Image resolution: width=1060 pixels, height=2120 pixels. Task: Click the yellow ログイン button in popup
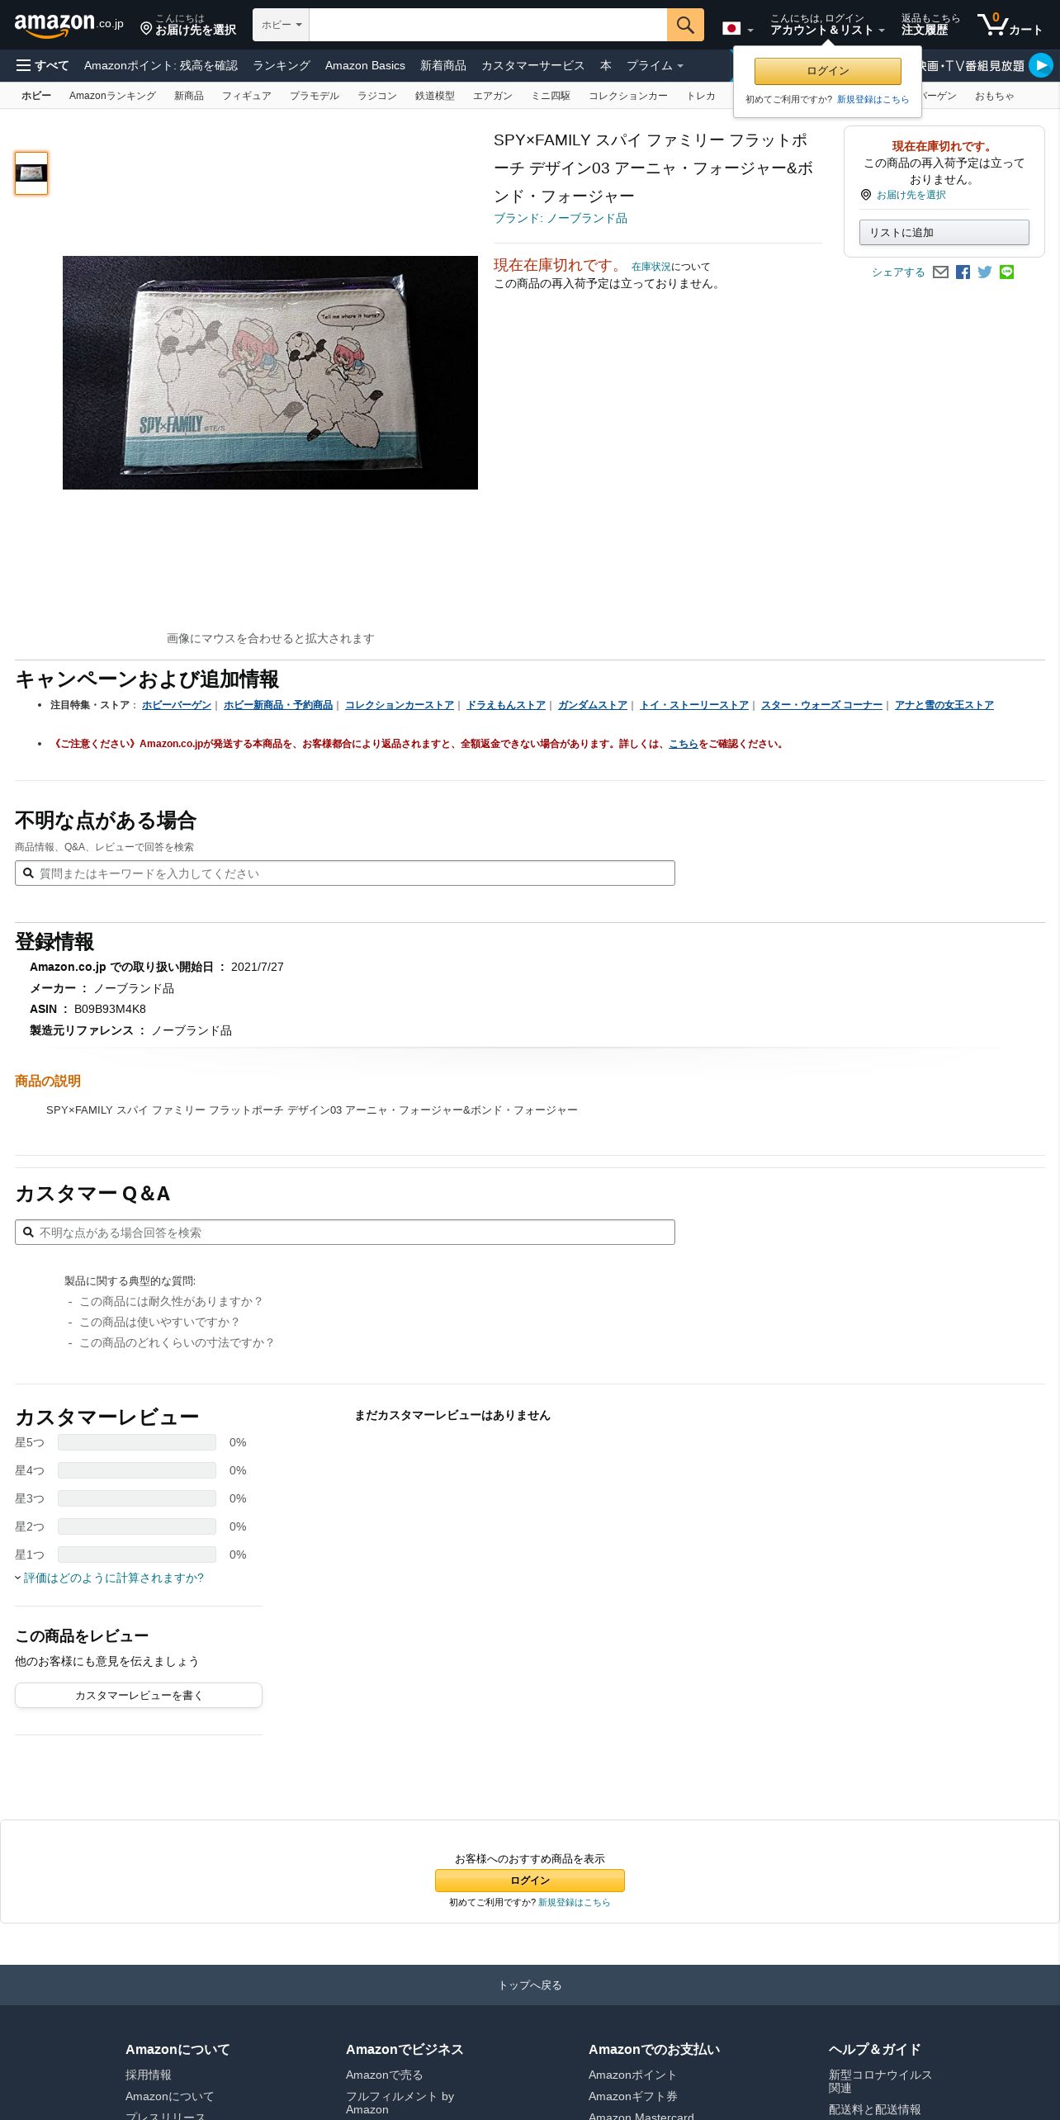coord(828,71)
